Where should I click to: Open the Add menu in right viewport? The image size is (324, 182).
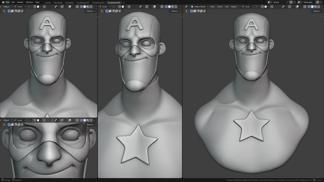coord(227,7)
